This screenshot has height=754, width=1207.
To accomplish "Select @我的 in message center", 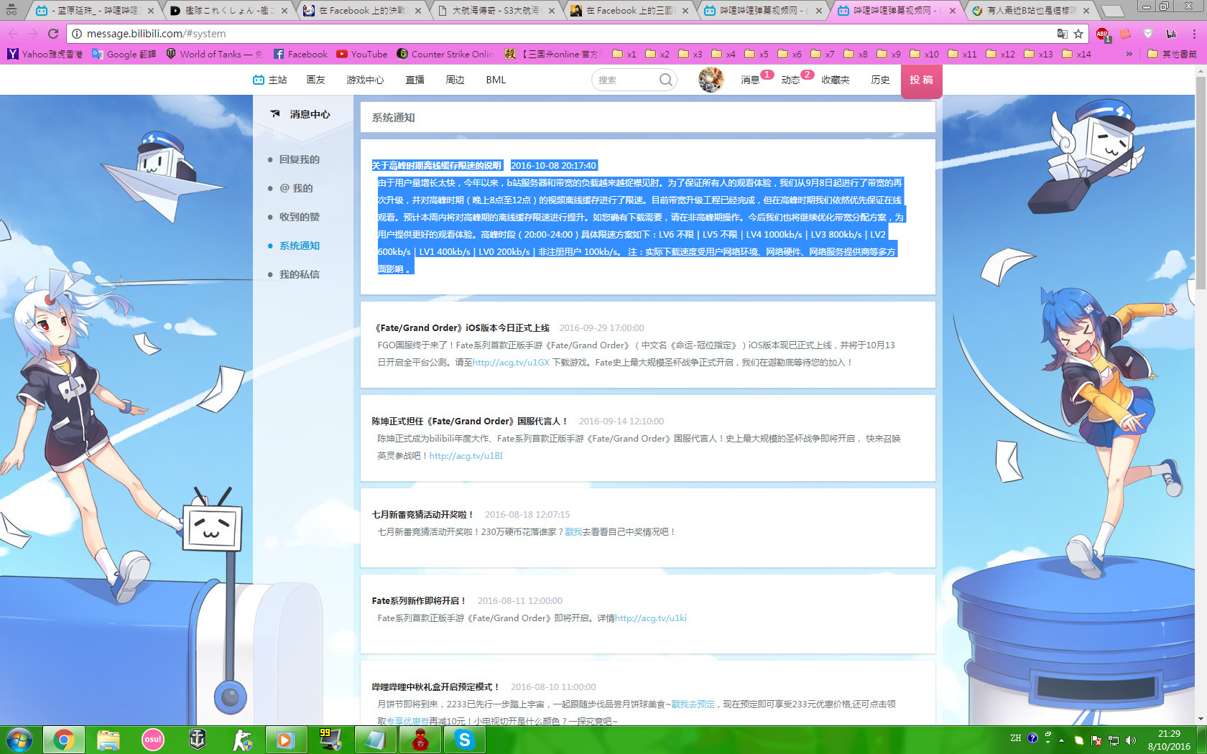I will (296, 188).
